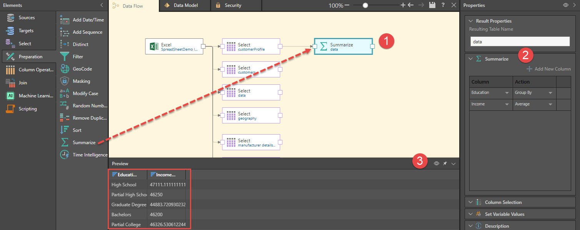Image resolution: width=580 pixels, height=230 pixels.
Task: Click the undo arrow in the toolbar
Action: (x=411, y=5)
